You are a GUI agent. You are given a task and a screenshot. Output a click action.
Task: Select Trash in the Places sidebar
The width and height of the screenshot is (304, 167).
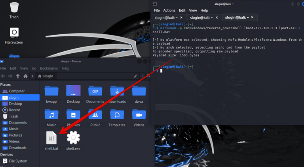[20, 116]
